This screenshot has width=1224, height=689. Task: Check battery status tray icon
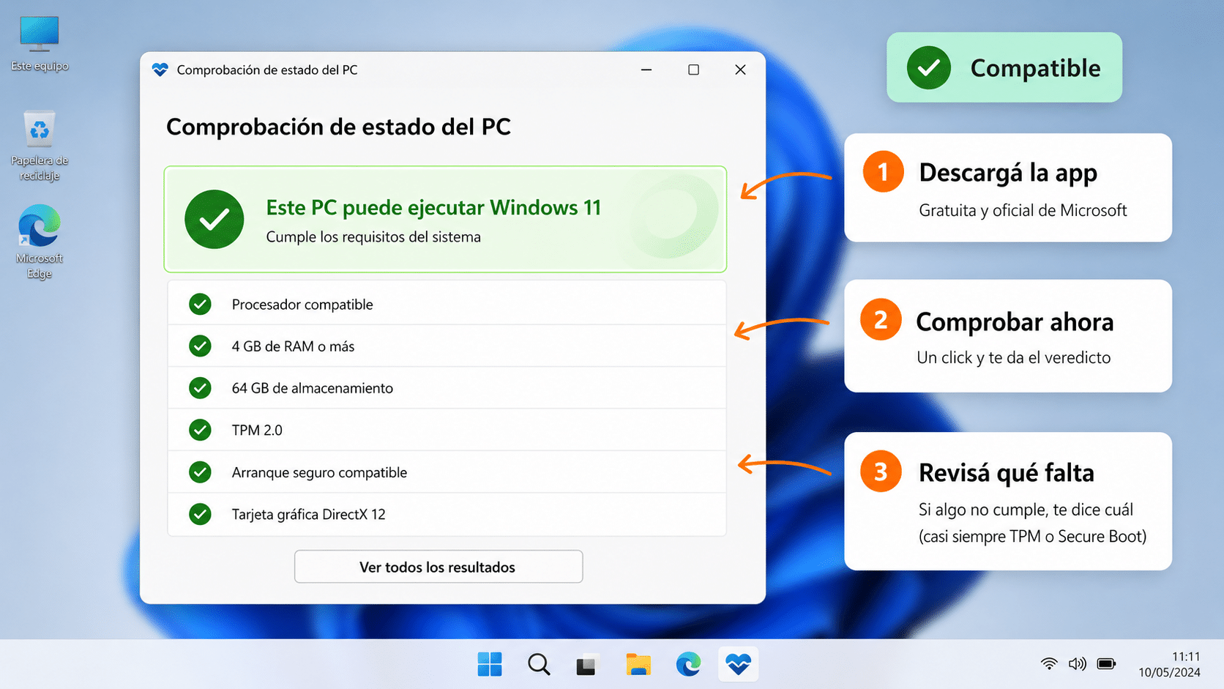click(x=1106, y=663)
